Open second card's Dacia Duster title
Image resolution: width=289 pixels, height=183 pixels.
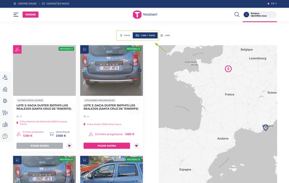tap(111, 107)
